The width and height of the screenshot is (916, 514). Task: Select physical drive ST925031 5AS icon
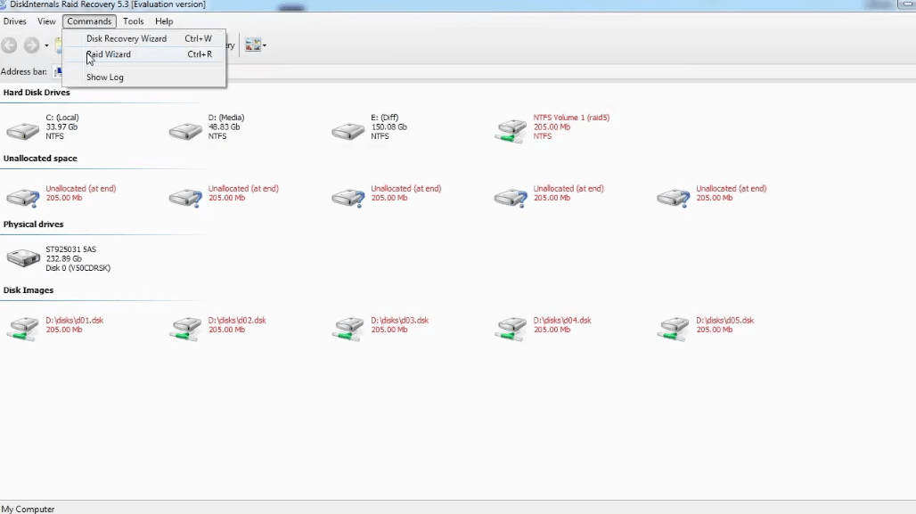pos(23,258)
